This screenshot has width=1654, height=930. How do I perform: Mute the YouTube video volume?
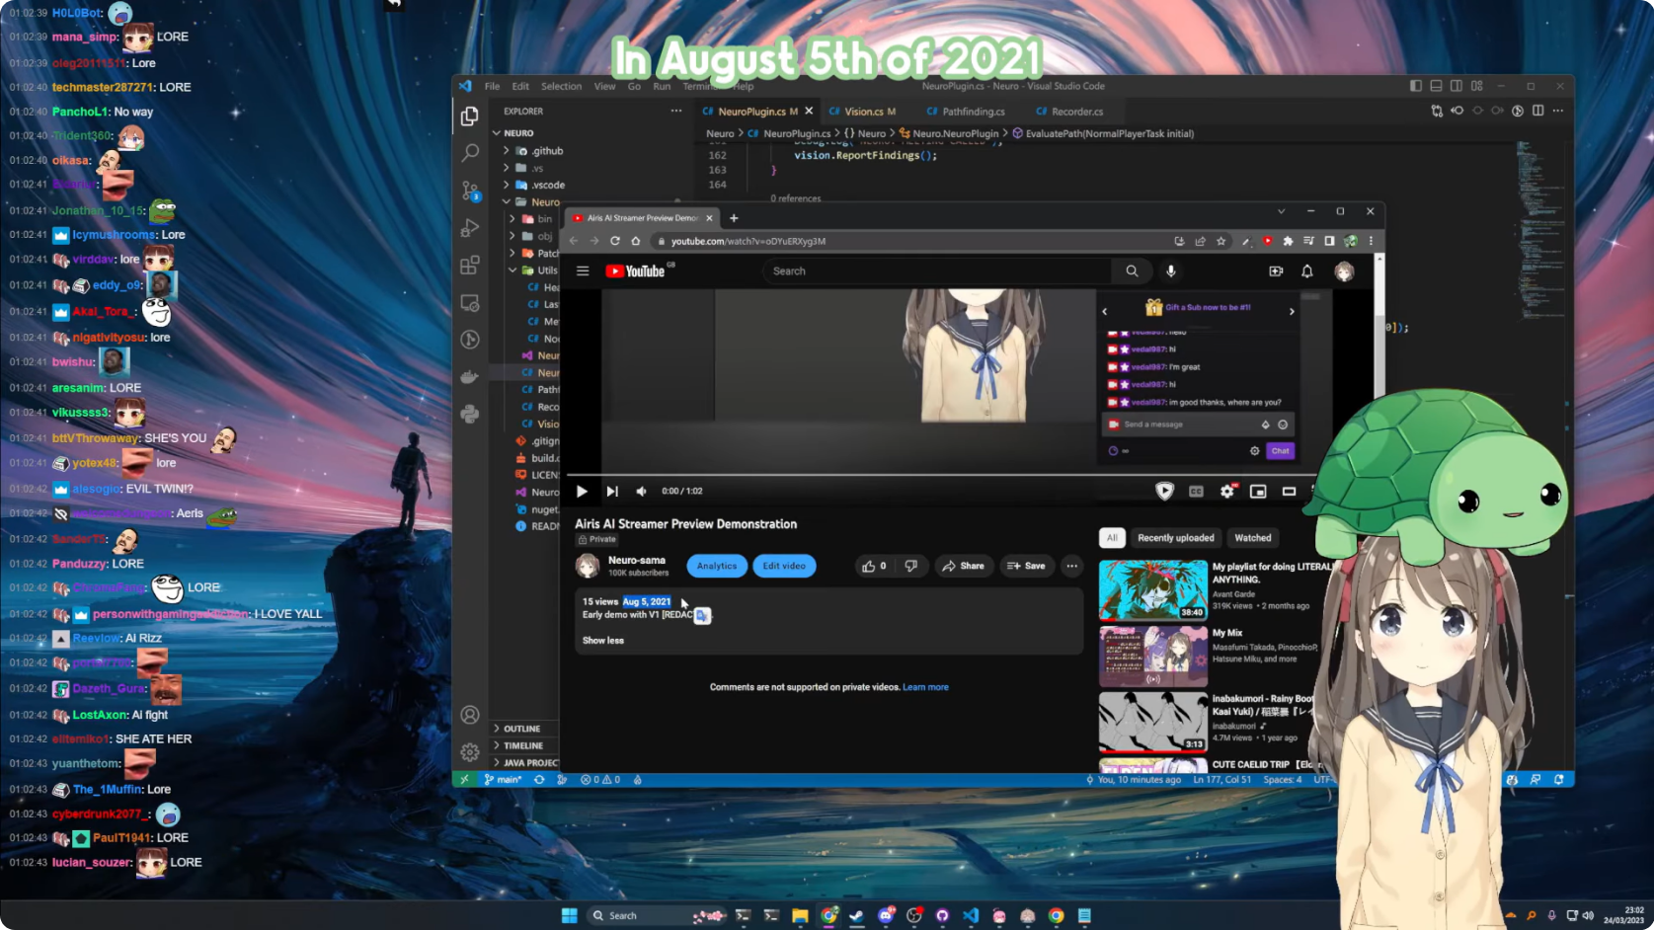pyautogui.click(x=642, y=492)
